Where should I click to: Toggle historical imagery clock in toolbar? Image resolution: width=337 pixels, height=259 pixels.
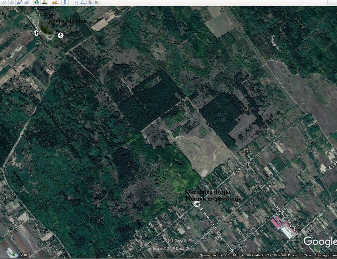(36, 2)
